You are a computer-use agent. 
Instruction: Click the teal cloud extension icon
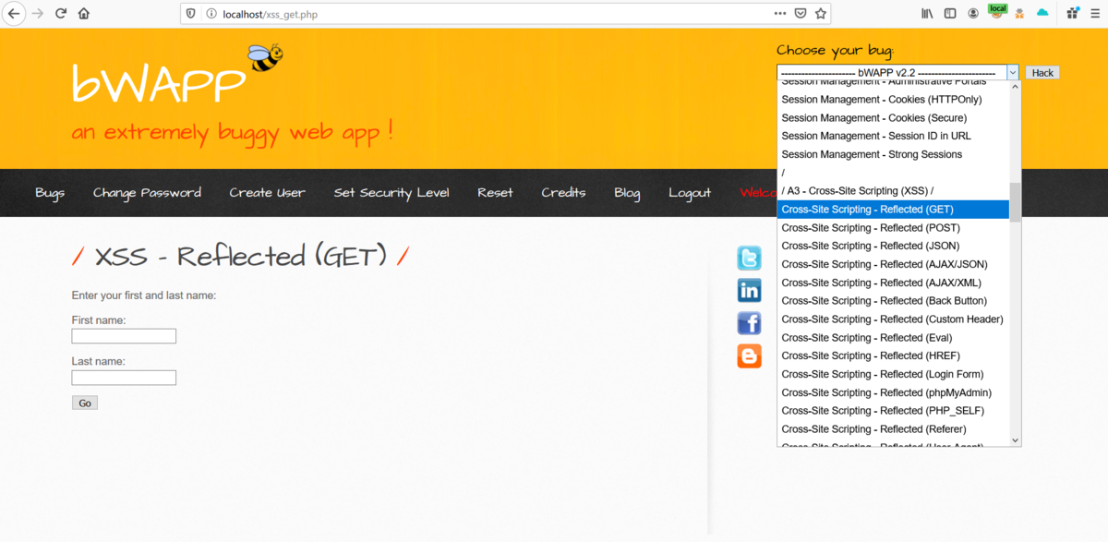(1042, 14)
